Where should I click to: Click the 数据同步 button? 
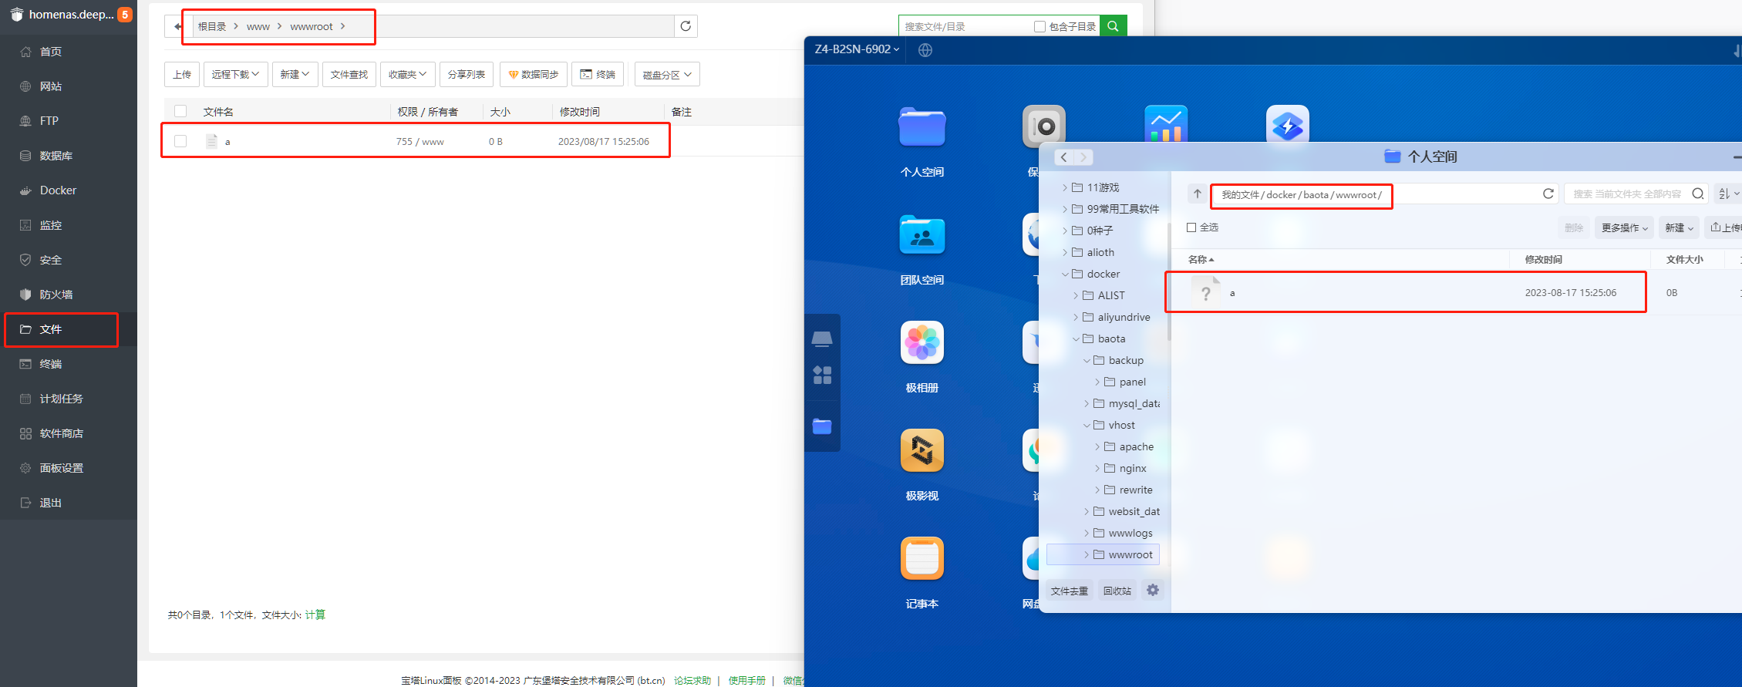[x=534, y=74]
